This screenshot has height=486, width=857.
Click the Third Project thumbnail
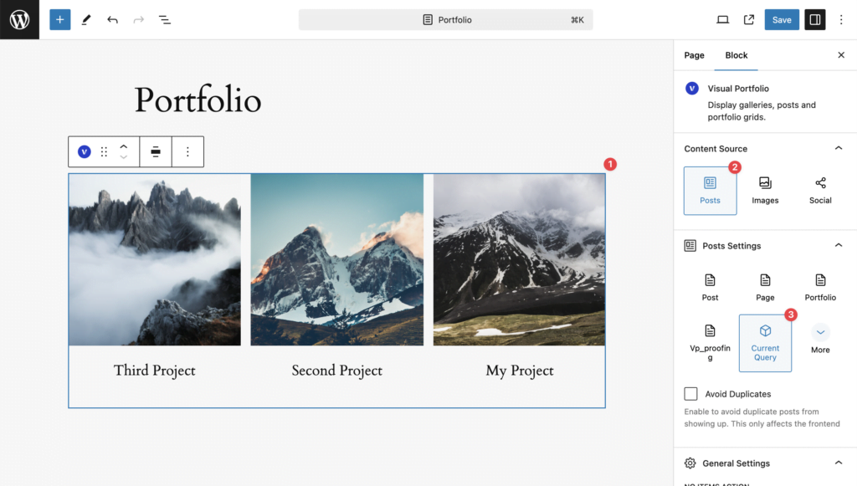coord(155,259)
